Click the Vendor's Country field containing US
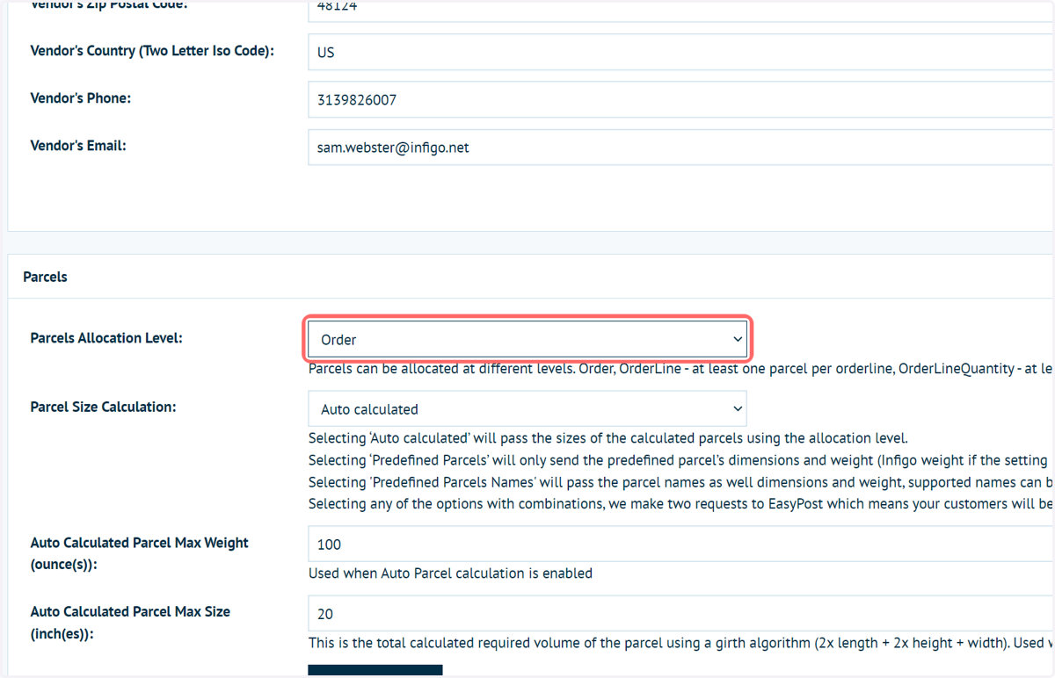The height and width of the screenshot is (678, 1055). tap(681, 52)
